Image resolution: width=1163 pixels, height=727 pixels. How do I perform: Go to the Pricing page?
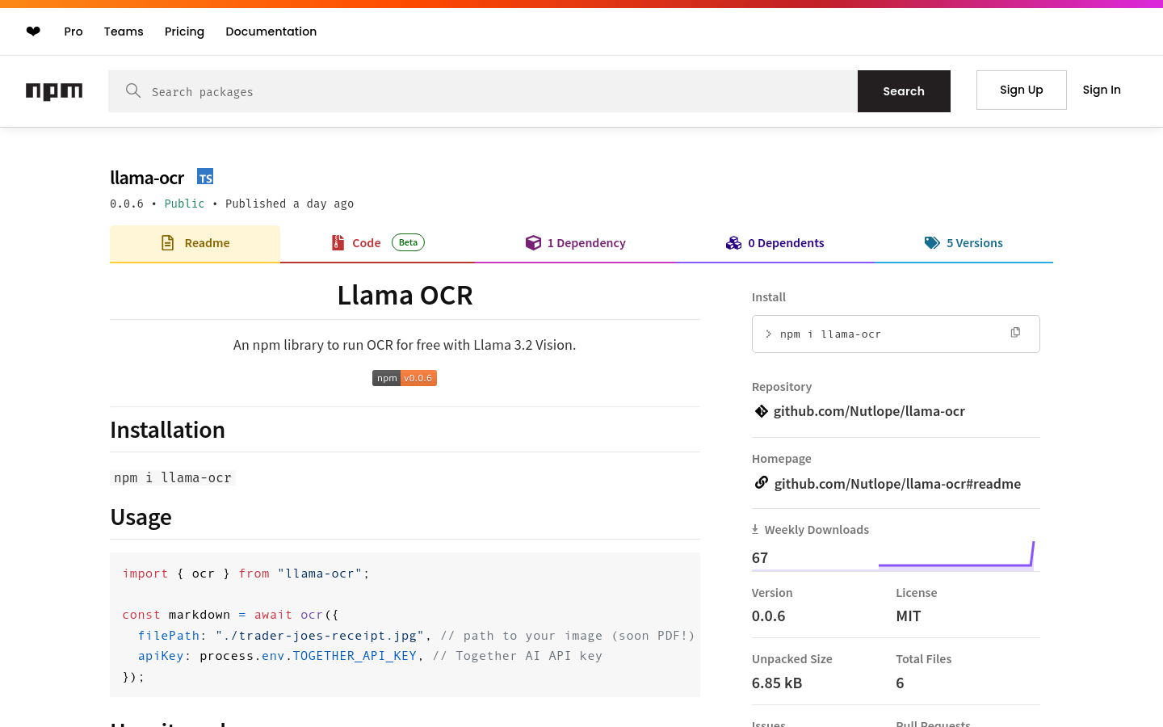coord(184,32)
